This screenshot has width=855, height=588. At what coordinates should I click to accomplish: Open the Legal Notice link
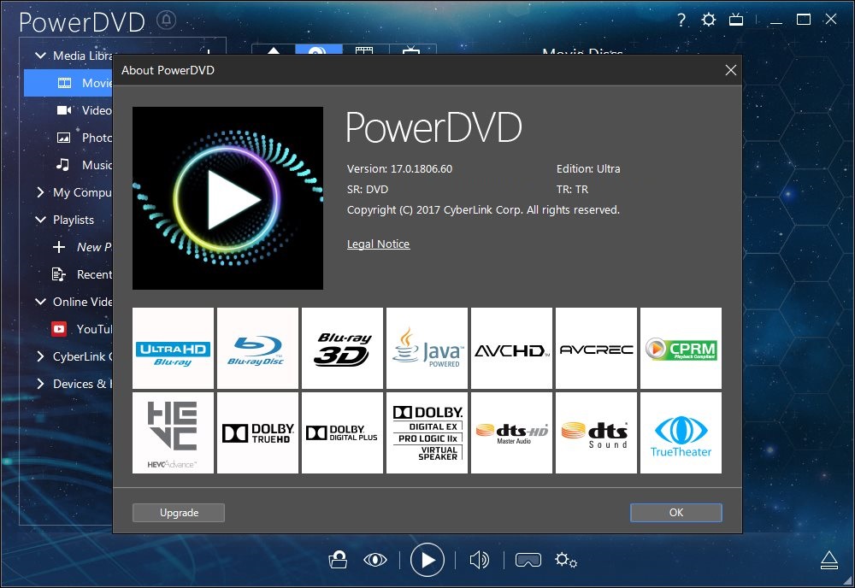[378, 244]
